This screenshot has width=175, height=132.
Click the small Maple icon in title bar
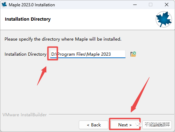tap(4, 5)
